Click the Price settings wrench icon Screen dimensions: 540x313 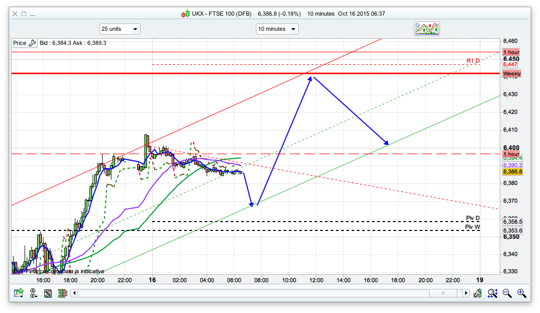pos(32,43)
